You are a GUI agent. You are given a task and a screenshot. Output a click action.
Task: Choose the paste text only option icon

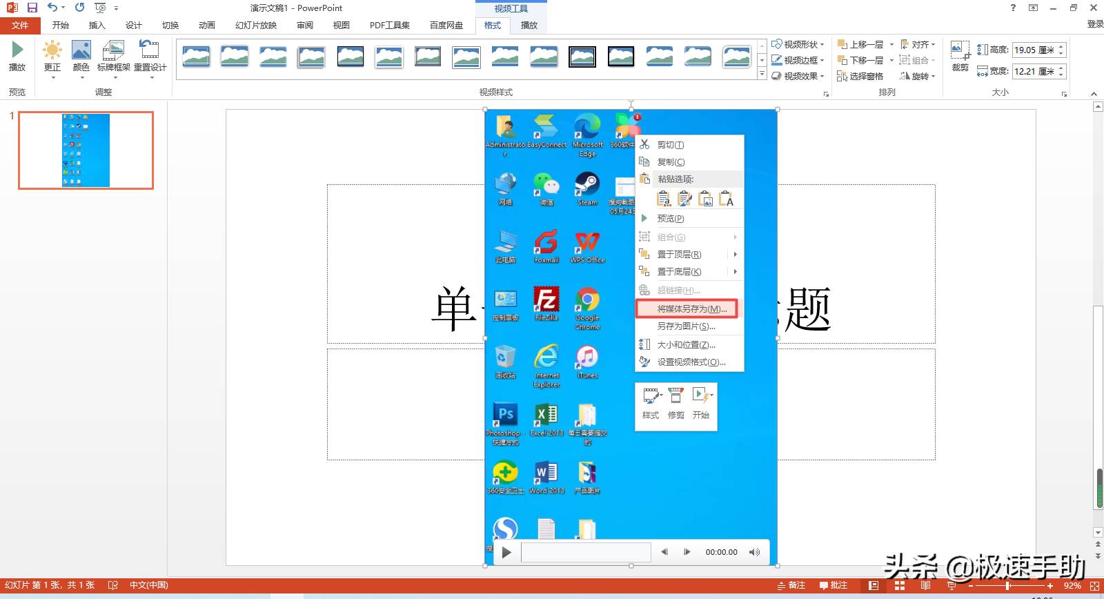tap(726, 199)
